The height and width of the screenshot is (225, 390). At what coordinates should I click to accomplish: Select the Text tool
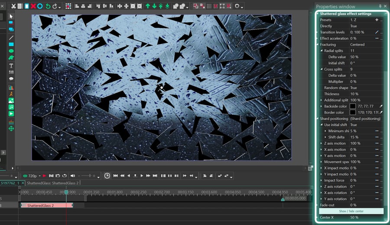(x=11, y=66)
